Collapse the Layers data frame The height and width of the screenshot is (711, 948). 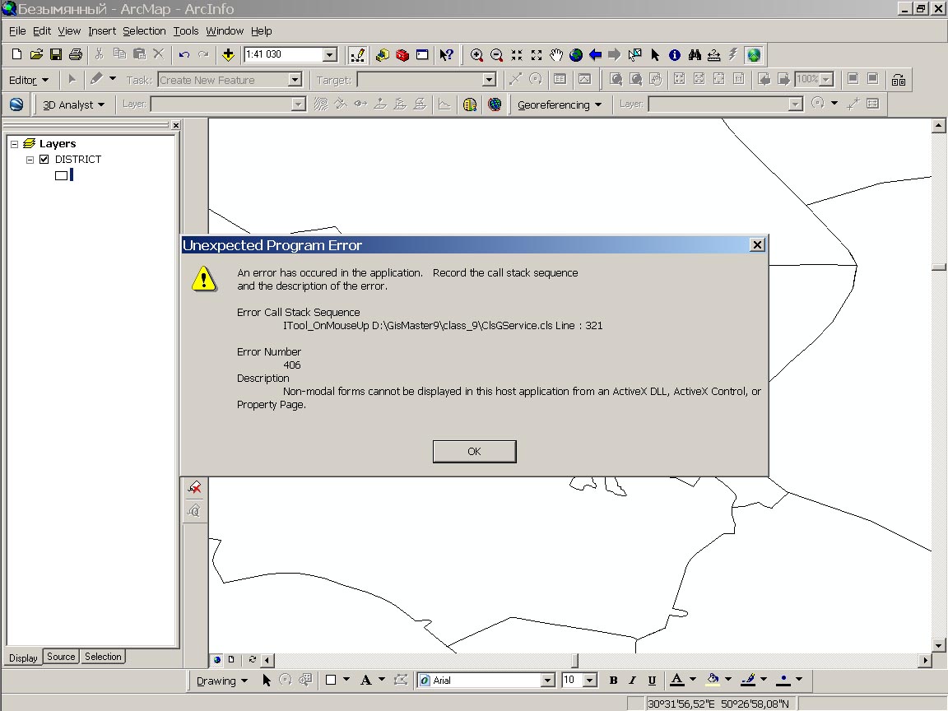click(15, 144)
